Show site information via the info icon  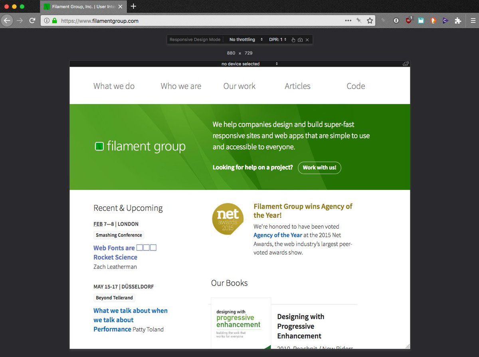click(x=47, y=21)
